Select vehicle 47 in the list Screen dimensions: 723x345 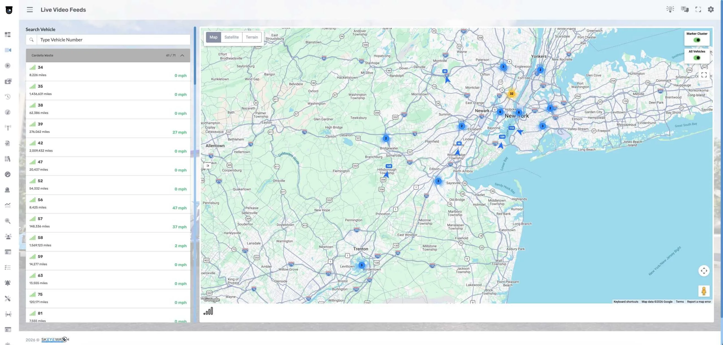coord(108,166)
